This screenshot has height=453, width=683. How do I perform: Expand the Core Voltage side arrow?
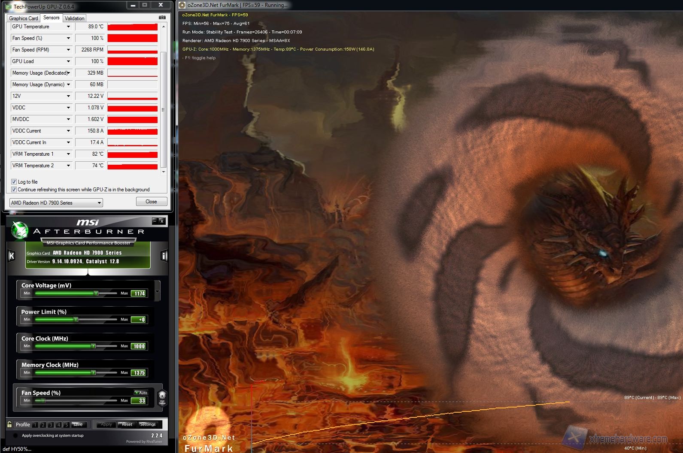tap(157, 292)
